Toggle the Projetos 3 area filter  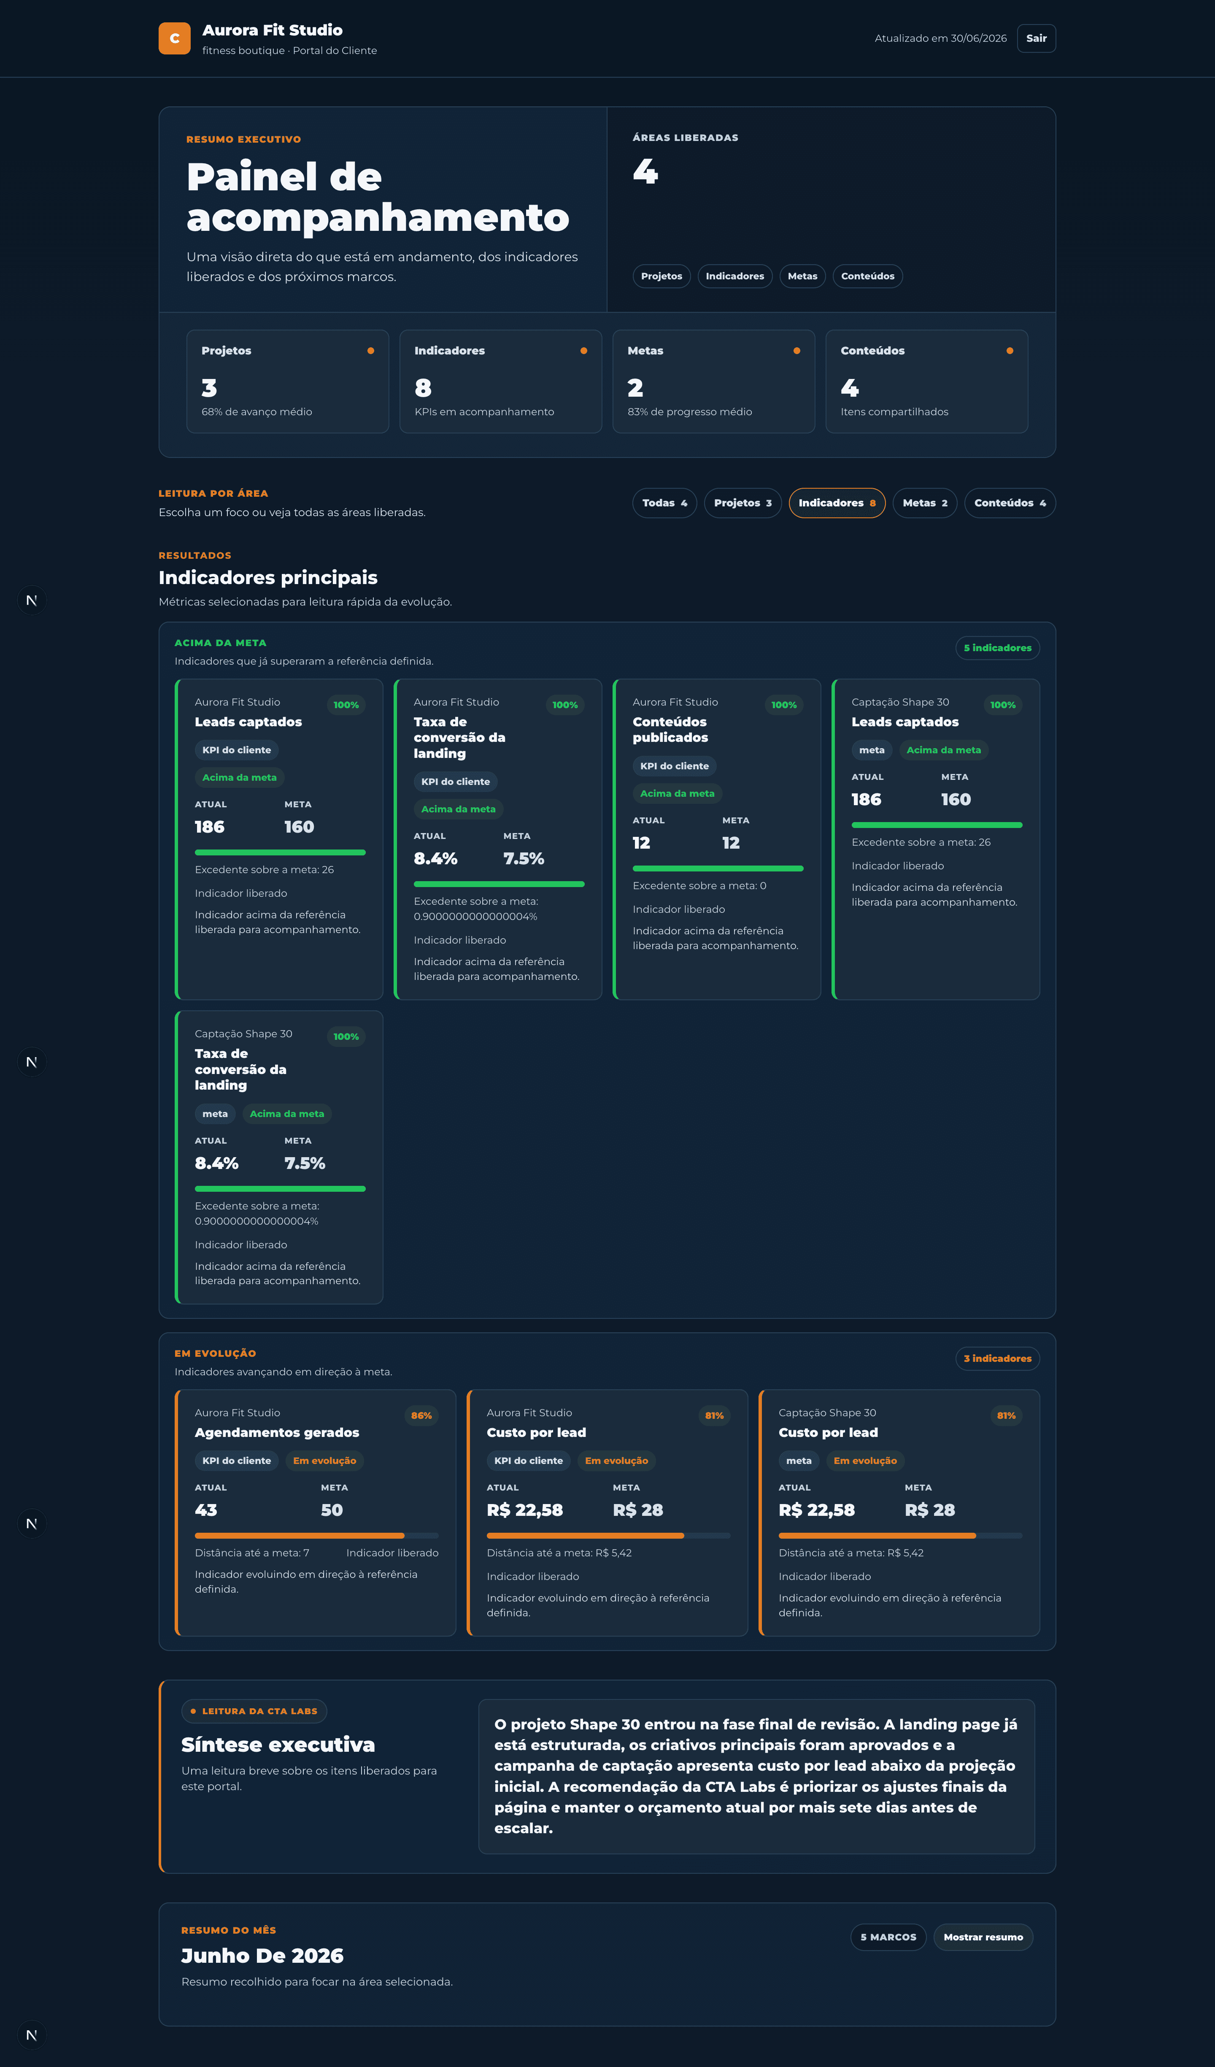[x=743, y=503]
